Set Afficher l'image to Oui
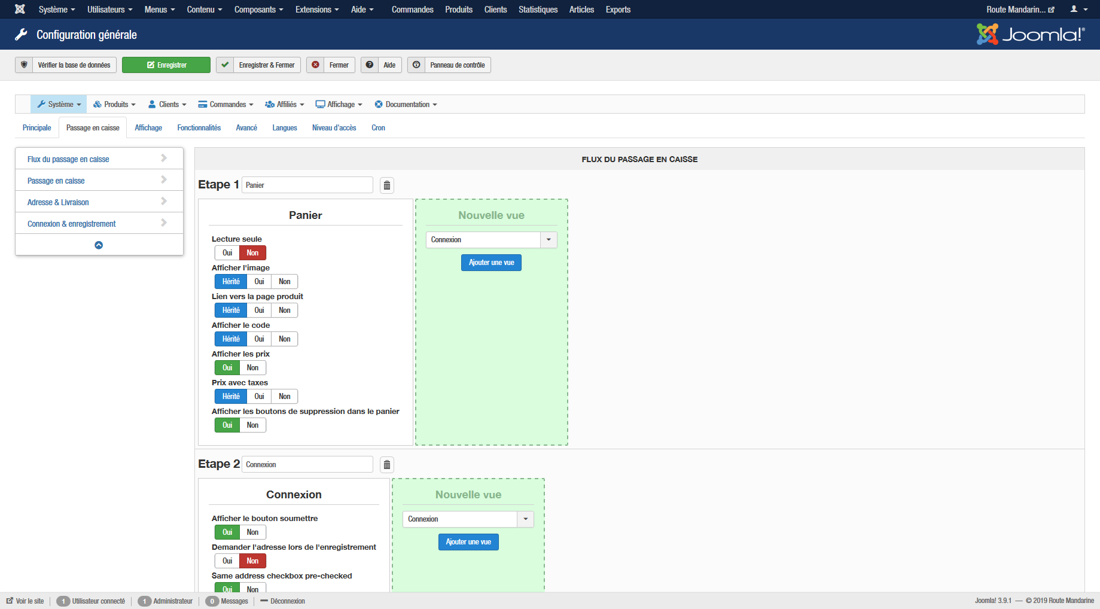This screenshot has height=609, width=1100. (x=259, y=281)
